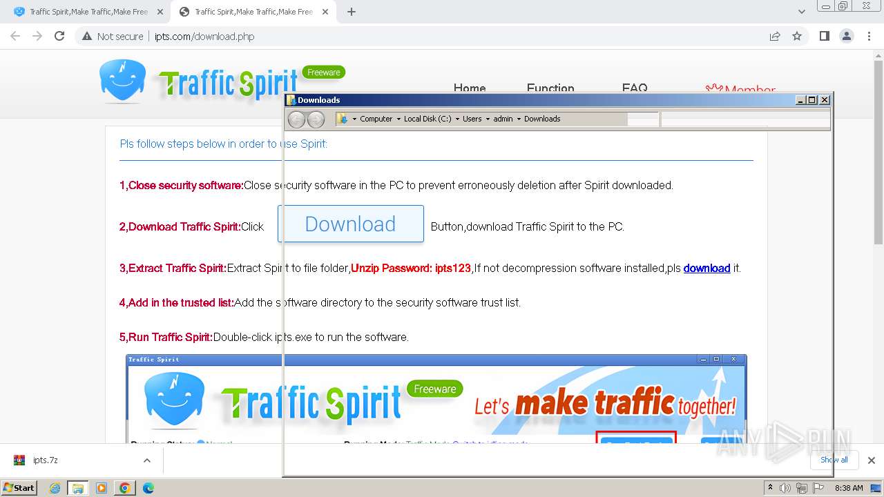This screenshot has height=497, width=884.
Task: Click the browser back arrow
Action: click(x=15, y=37)
